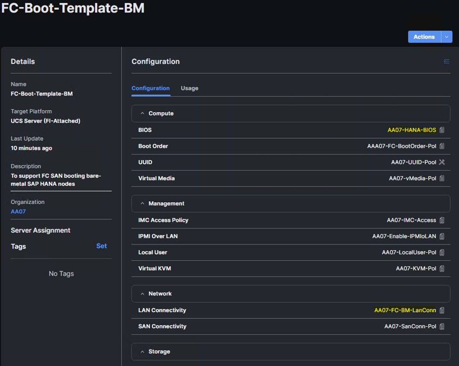The image size is (459, 366).
Task: Click the UUID row label
Action: coord(145,162)
